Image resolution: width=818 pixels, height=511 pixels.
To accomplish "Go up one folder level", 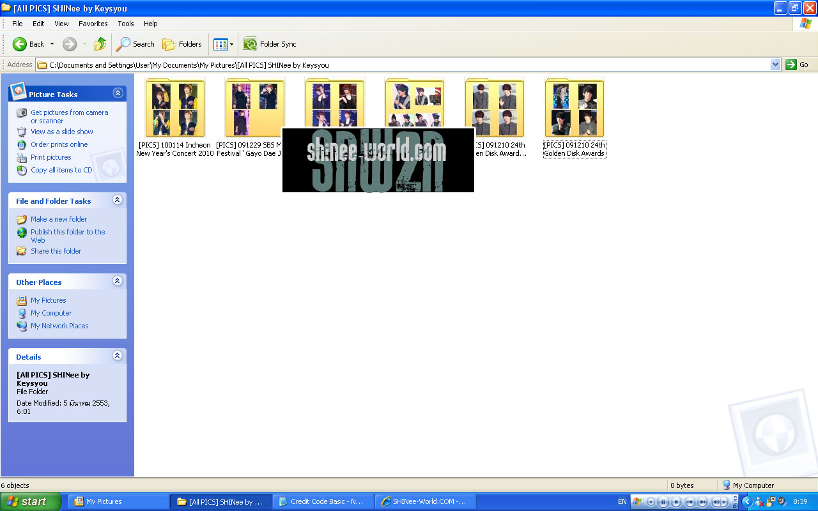I will click(100, 44).
